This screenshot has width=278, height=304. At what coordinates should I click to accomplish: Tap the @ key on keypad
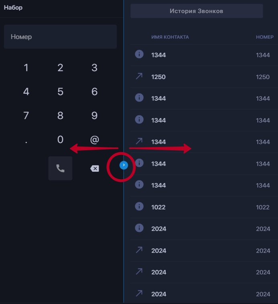click(95, 140)
